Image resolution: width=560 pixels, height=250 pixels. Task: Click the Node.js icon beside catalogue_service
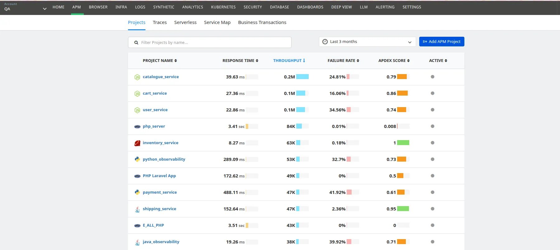(x=137, y=77)
